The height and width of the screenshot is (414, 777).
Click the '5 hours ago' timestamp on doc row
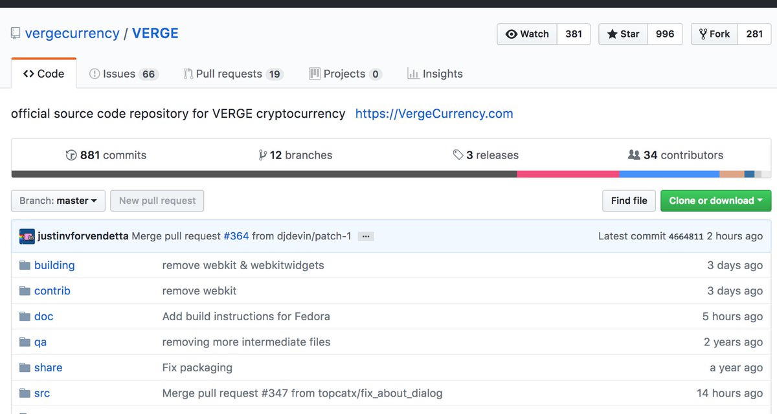[x=732, y=316]
